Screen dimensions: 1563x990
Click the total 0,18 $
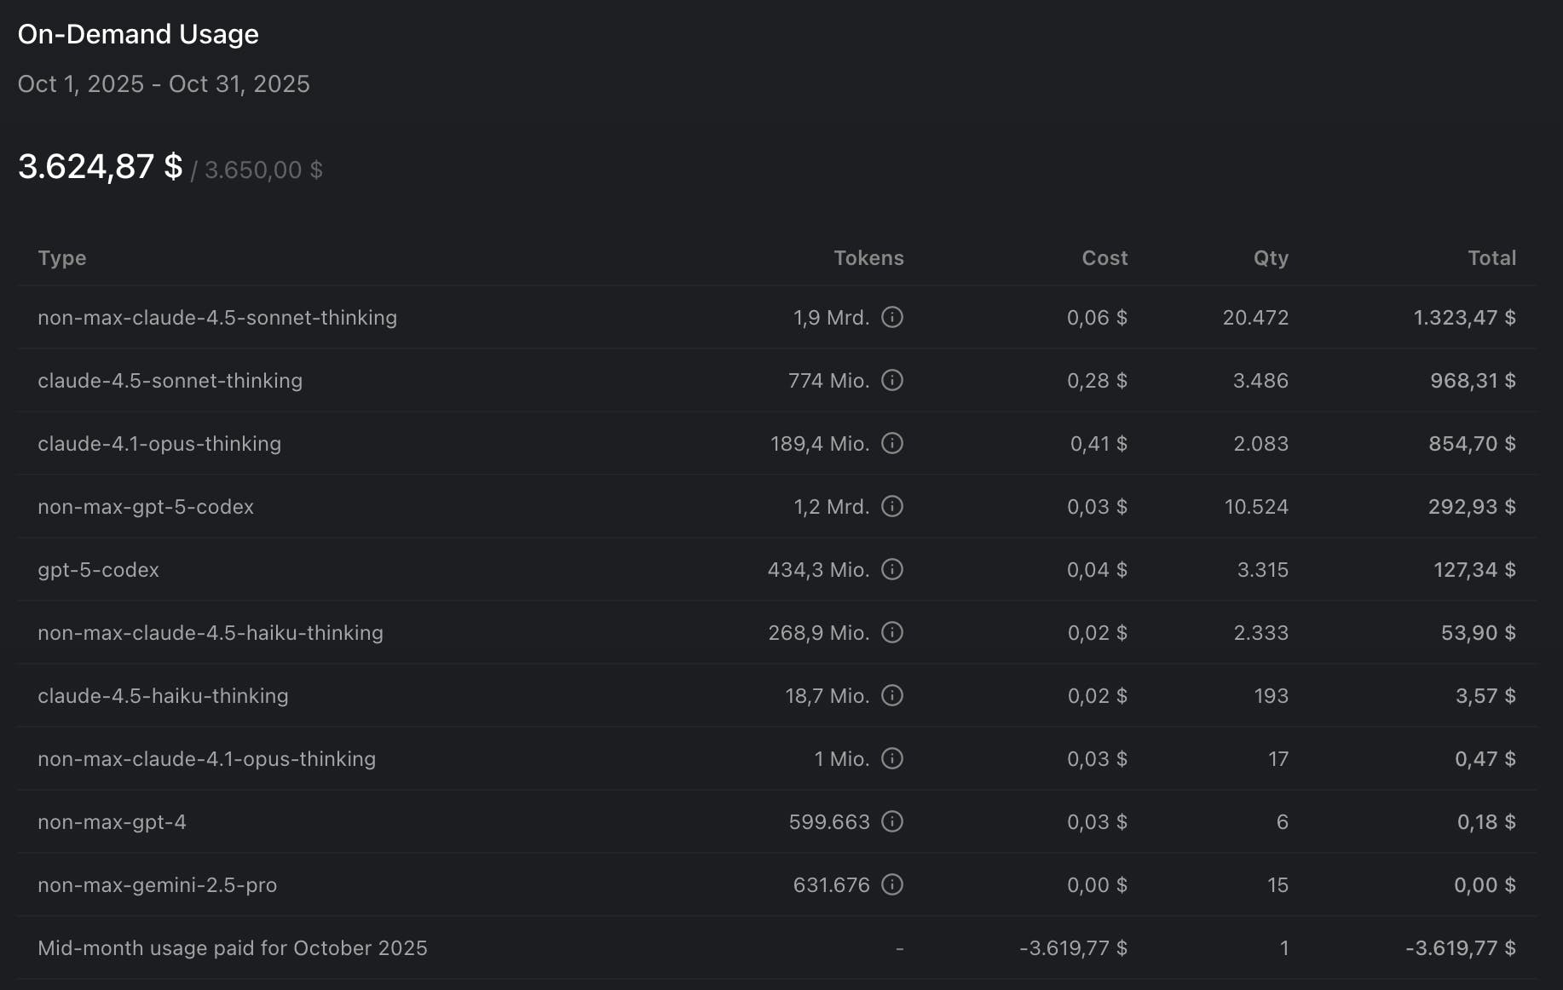(x=1486, y=821)
